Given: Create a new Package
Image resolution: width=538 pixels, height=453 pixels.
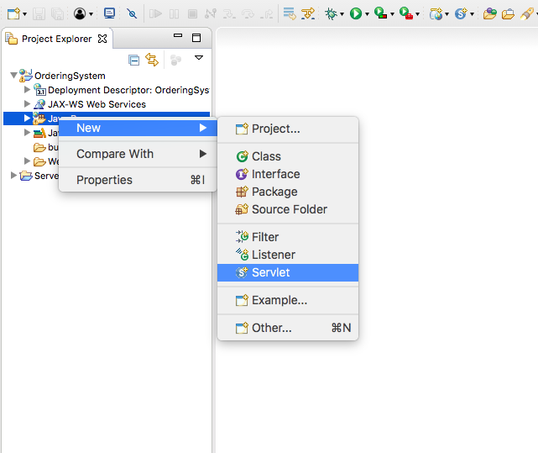Looking at the screenshot, I should coord(288,192).
